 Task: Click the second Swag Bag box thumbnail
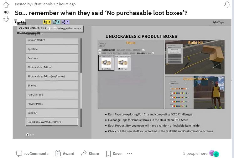122,63
